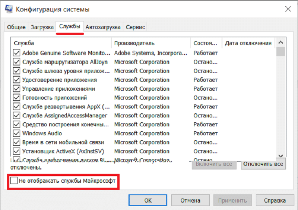Sort by the Состояние column header
Image resolution: width=298 pixels, height=210 pixels.
pyautogui.click(x=206, y=43)
